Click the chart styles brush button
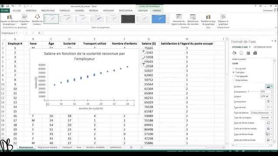Screen dimensions: 278x156 click(x=143, y=58)
